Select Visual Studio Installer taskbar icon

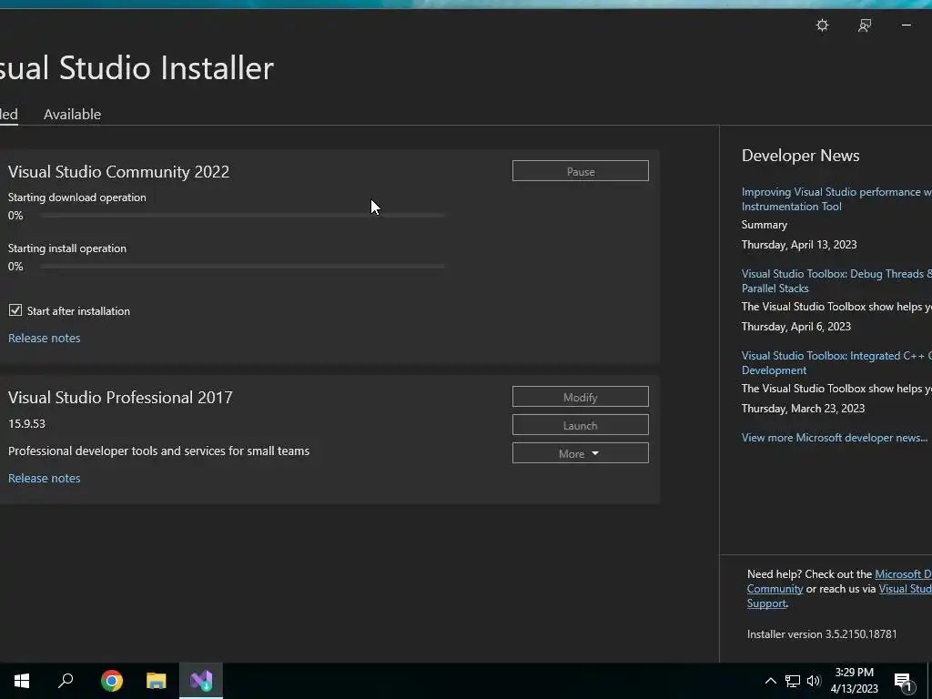[x=201, y=681]
